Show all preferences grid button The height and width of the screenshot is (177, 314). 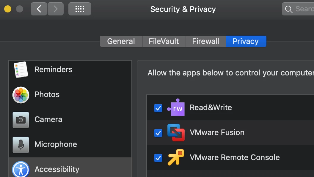79,9
